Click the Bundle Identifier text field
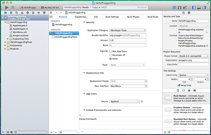Viewport: 211px width, 135px height. [x=128, y=35]
